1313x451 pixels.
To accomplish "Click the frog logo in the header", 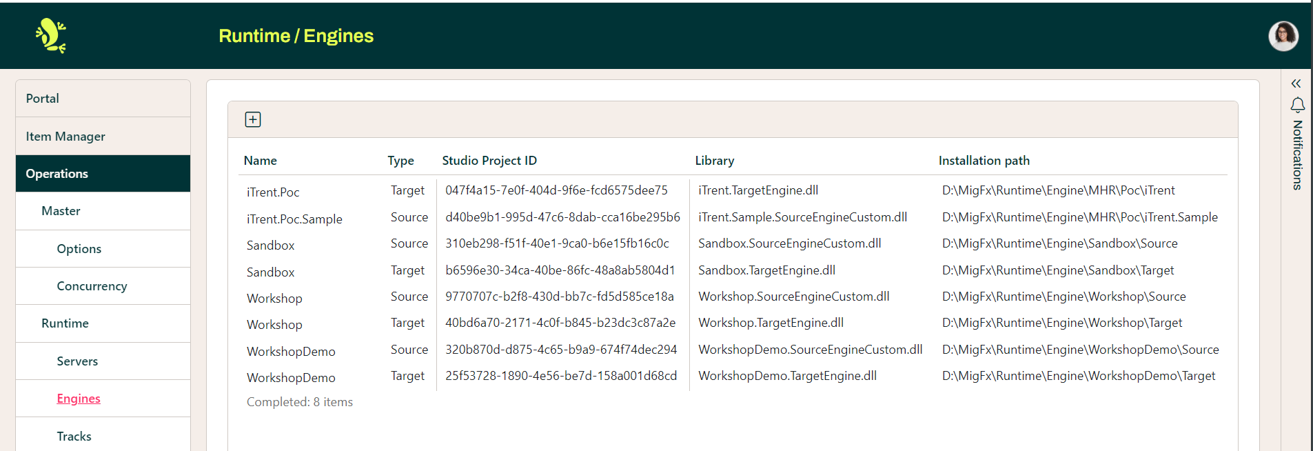I will pos(51,36).
